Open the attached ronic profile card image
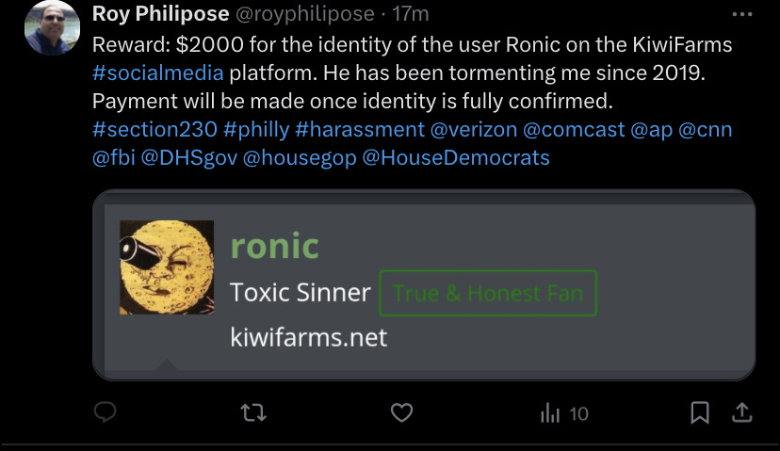The image size is (780, 451). click(424, 285)
